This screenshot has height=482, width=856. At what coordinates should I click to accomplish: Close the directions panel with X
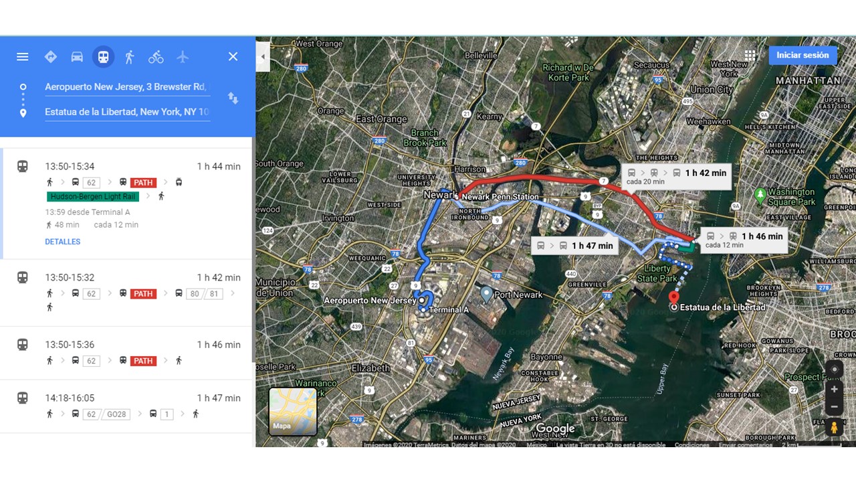click(233, 57)
